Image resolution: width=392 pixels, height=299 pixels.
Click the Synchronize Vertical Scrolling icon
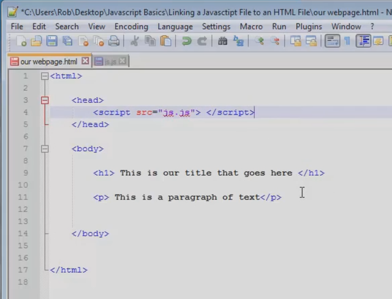coord(296,41)
